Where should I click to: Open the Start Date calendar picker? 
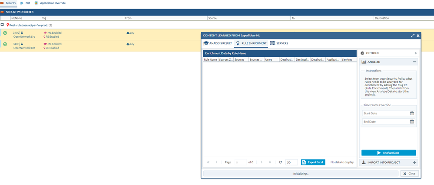point(412,113)
